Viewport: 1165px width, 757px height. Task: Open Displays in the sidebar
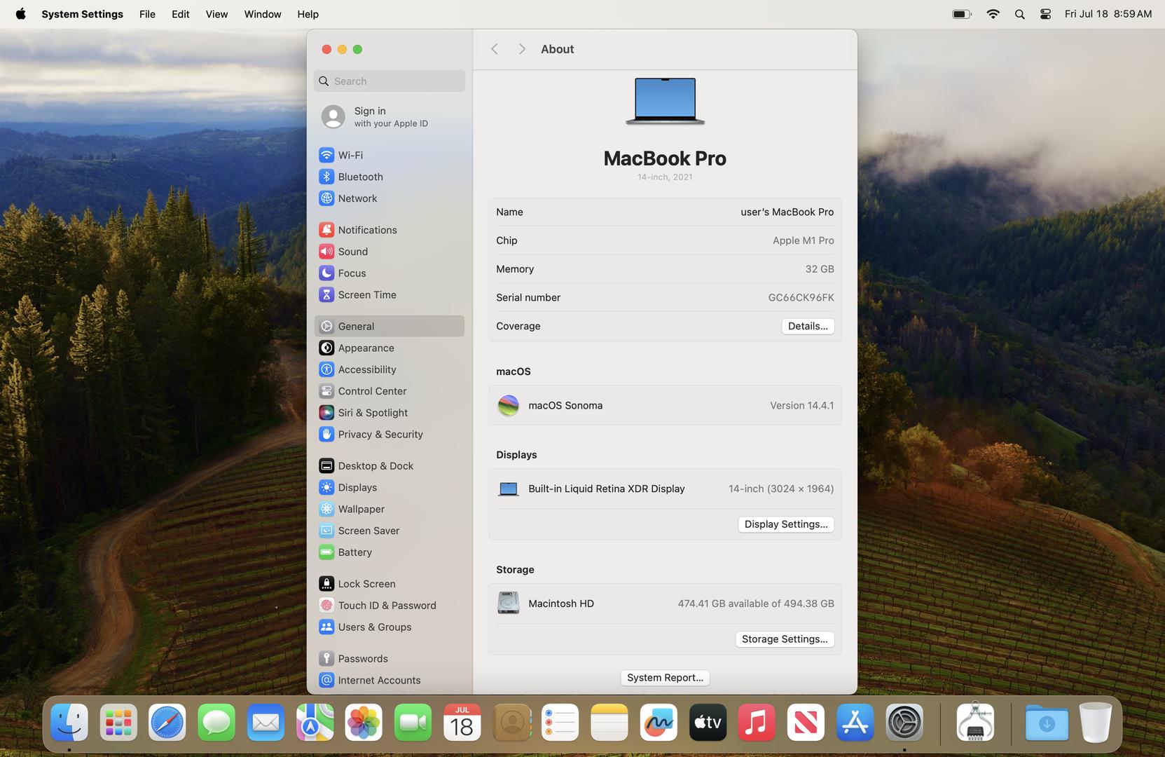tap(389, 488)
